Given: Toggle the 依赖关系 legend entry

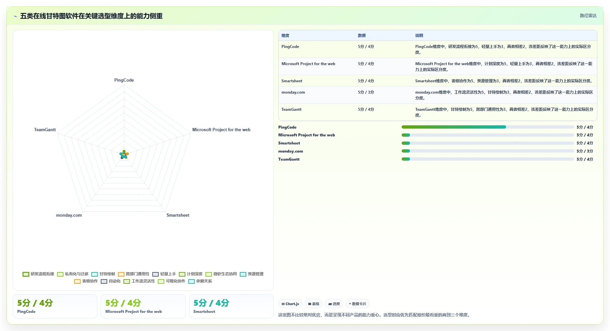Looking at the screenshot, I should (x=200, y=281).
